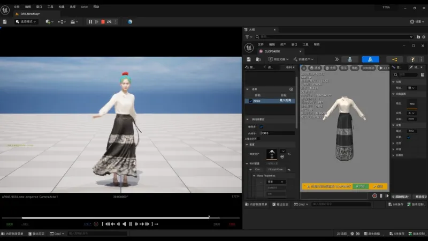Add a new mask with the plus icon
The image size is (428, 241).
(291, 89)
